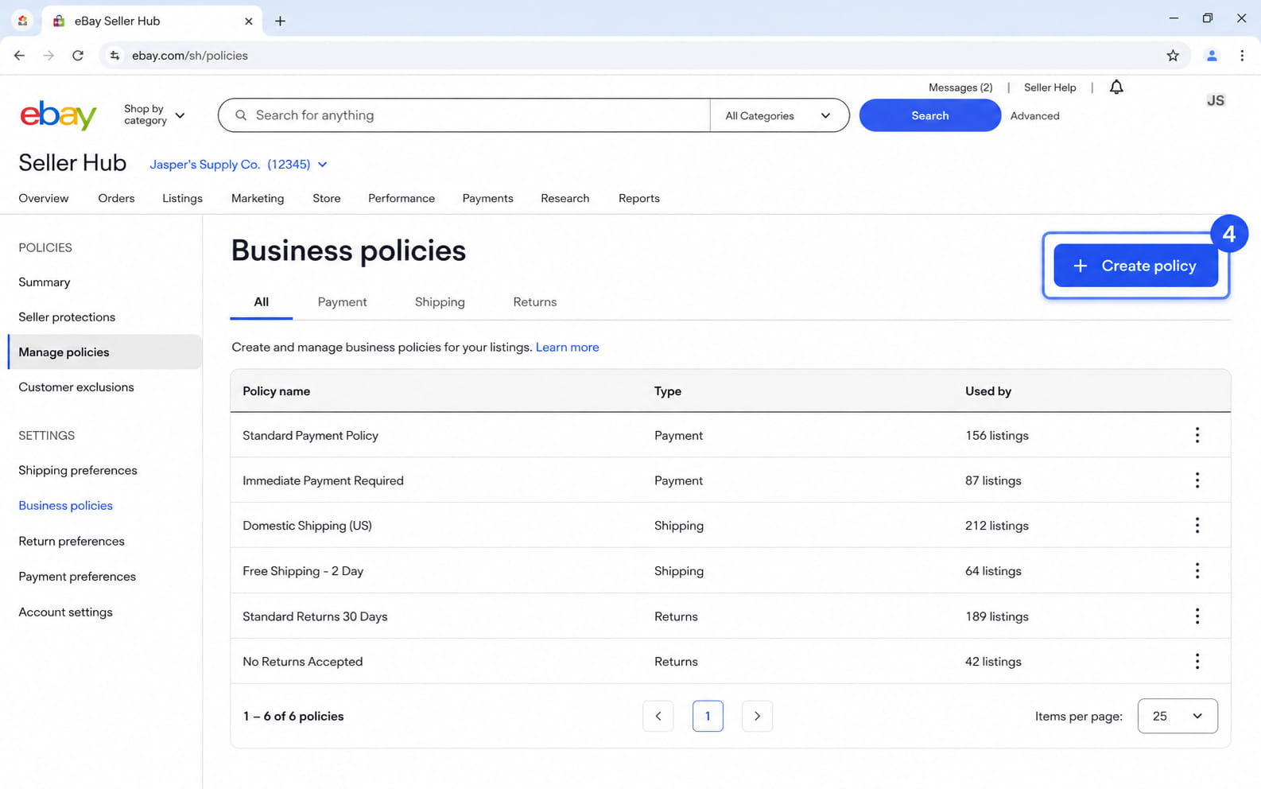Open the Payments section
This screenshot has height=789, width=1261.
[487, 198]
